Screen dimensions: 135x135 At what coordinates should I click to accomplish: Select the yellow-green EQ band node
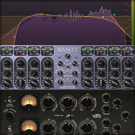tap(103, 17)
